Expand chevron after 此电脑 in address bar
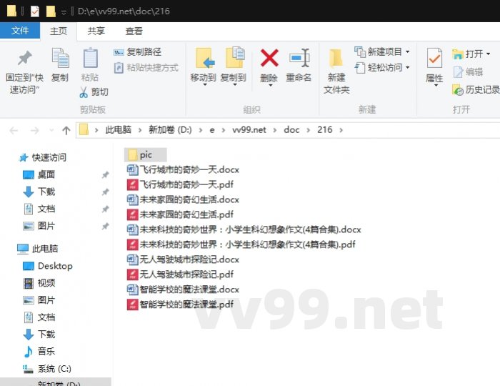 pos(140,130)
